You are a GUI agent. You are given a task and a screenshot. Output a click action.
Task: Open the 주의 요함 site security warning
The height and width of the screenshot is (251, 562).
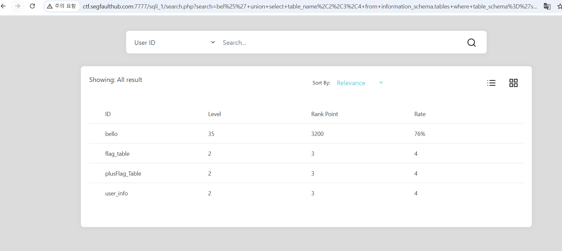click(61, 6)
